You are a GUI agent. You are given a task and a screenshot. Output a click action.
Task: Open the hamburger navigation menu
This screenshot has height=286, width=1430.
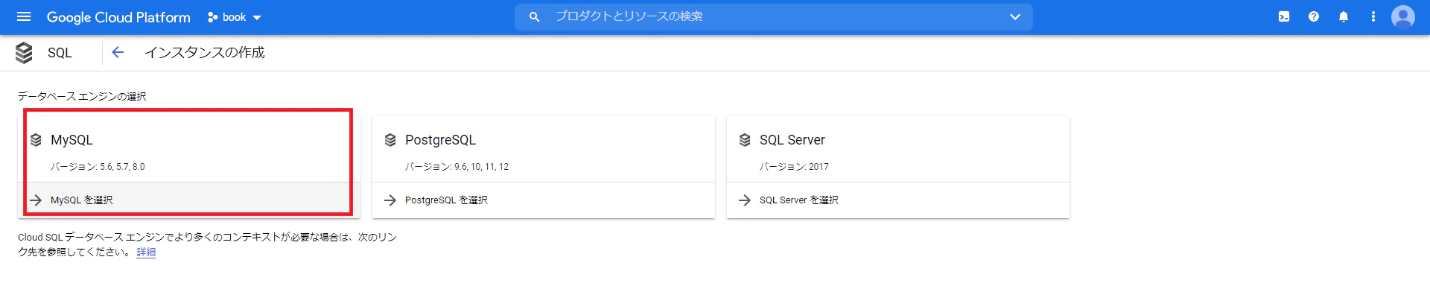(x=24, y=16)
